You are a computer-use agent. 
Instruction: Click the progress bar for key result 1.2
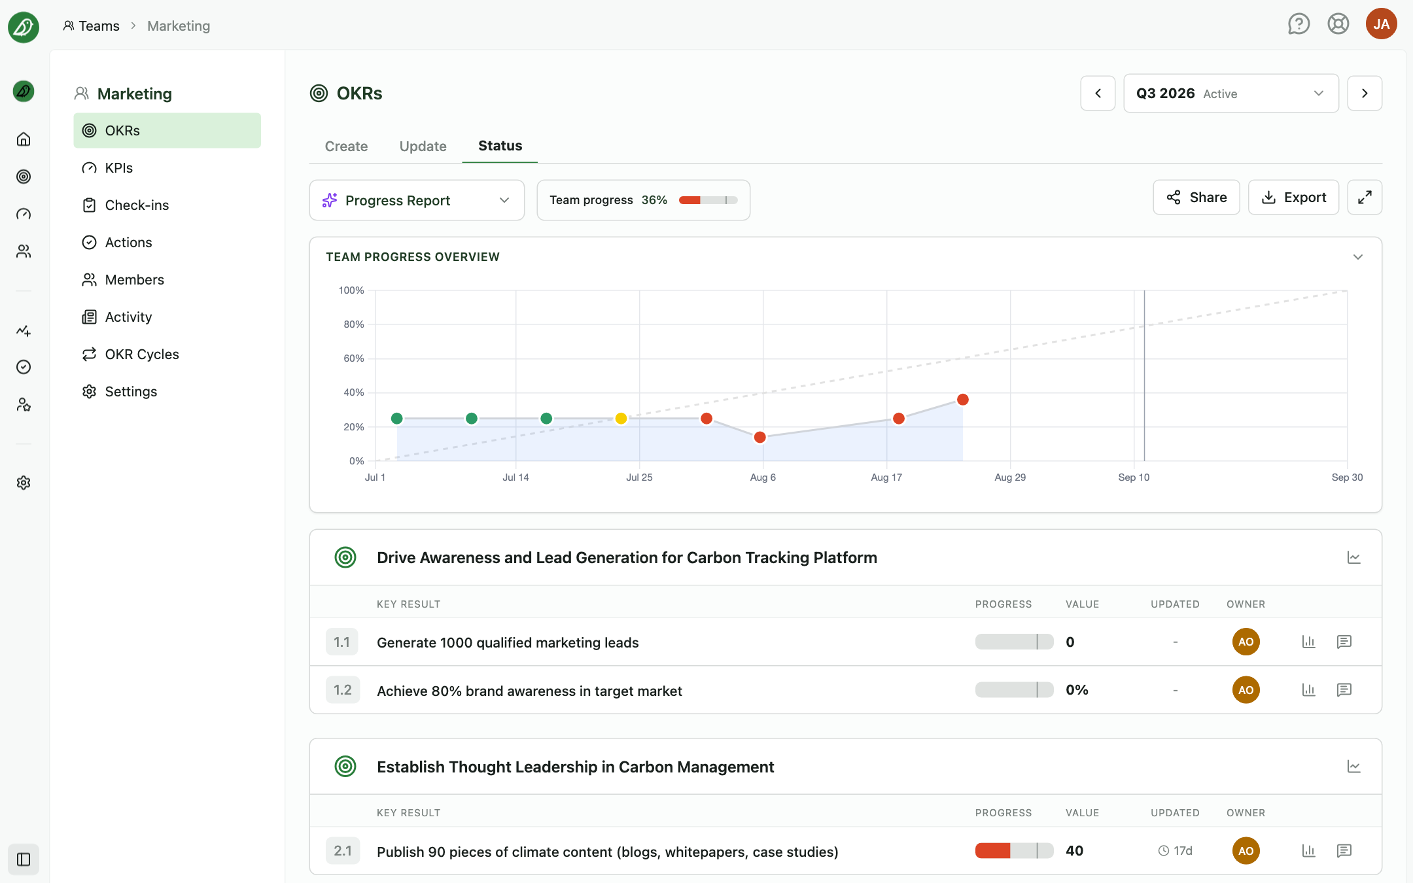(x=1014, y=690)
